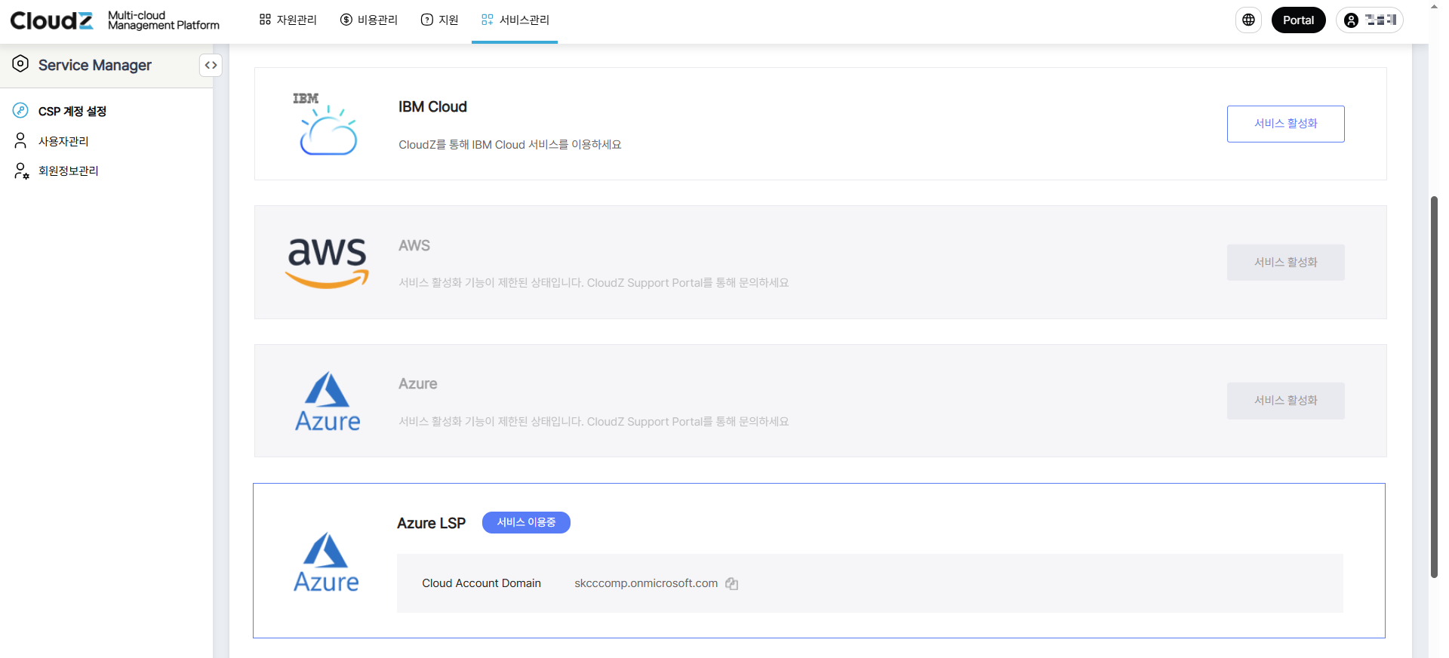Click the Portal button
1449x658 pixels.
tap(1298, 20)
